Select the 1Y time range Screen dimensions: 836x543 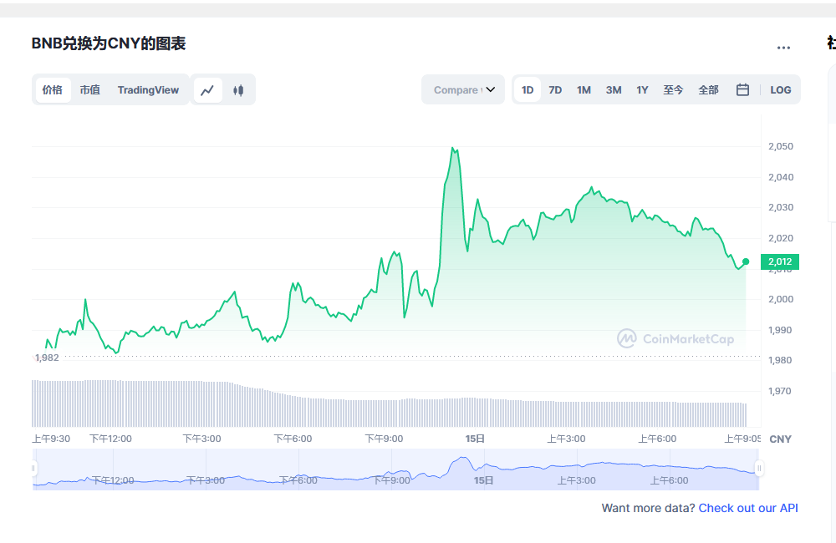[642, 90]
